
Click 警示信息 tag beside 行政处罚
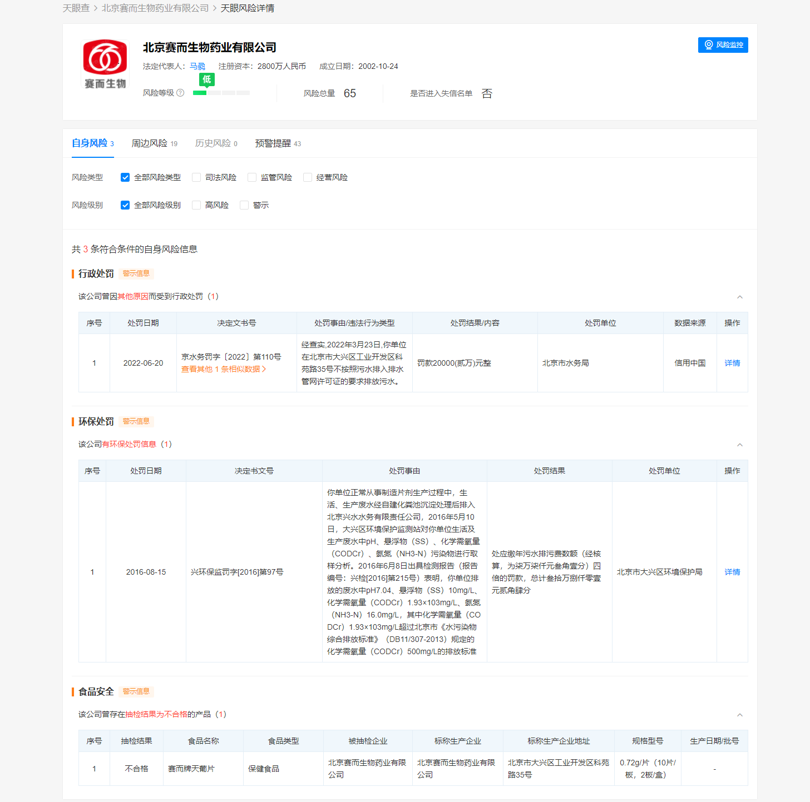(x=136, y=273)
